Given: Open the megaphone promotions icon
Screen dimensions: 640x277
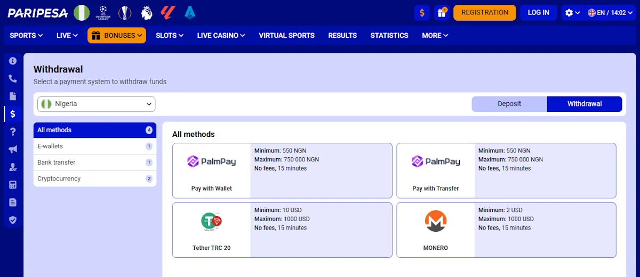Looking at the screenshot, I should [x=13, y=150].
